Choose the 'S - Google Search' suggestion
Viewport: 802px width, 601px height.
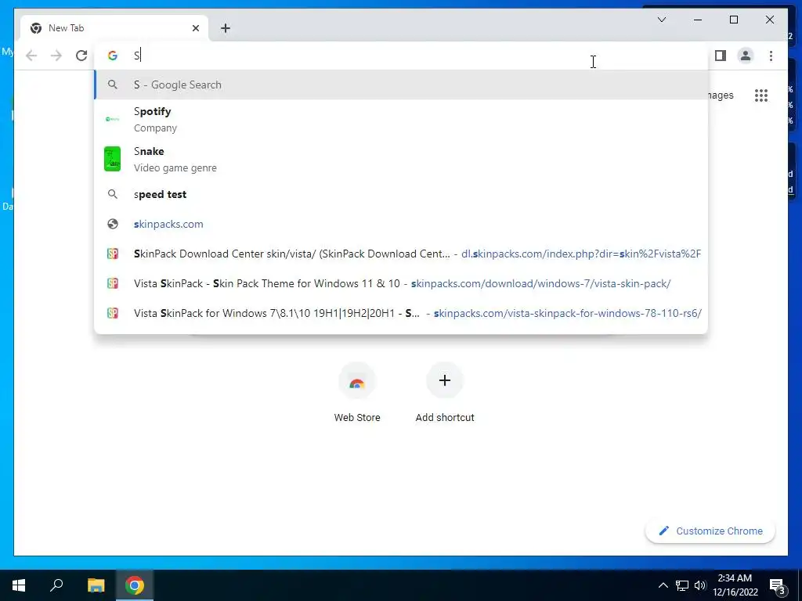402,85
